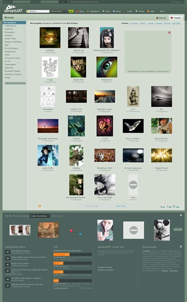Viewport: 187px width, 302px height.
Task: Open Chat from the top navigation
Action: 106,11
